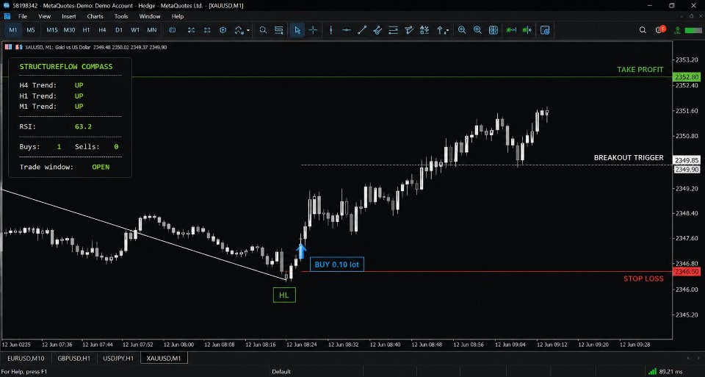Click the list icon right of the magnifier
This screenshot has height=377, width=705.
click(x=279, y=30)
